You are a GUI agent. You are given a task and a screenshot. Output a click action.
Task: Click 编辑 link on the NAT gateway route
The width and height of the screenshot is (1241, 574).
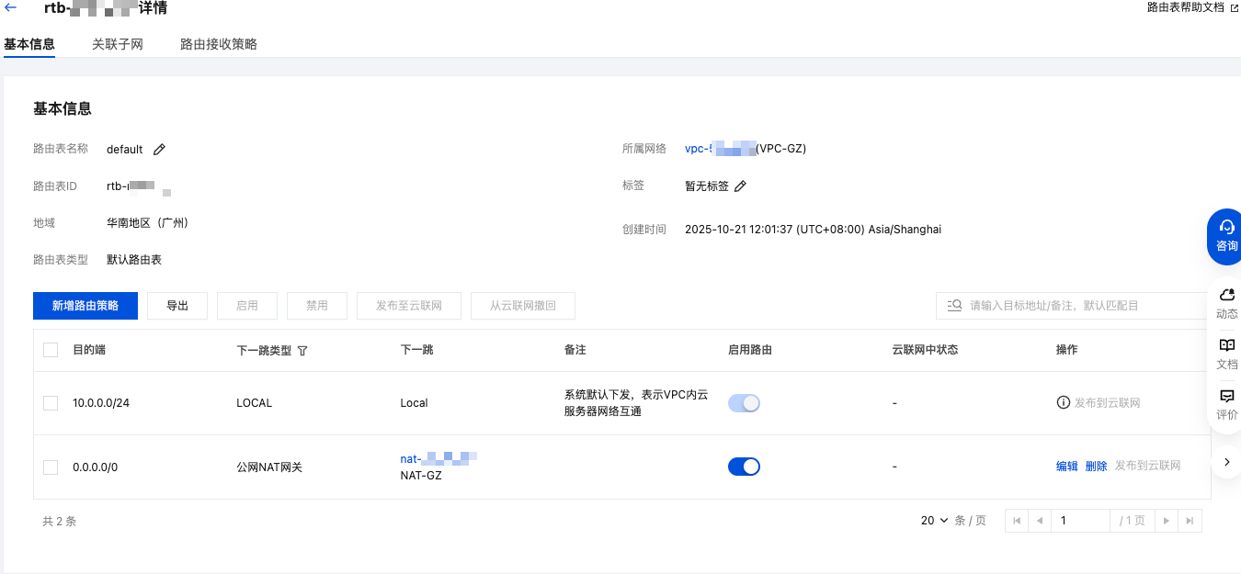tap(1066, 467)
